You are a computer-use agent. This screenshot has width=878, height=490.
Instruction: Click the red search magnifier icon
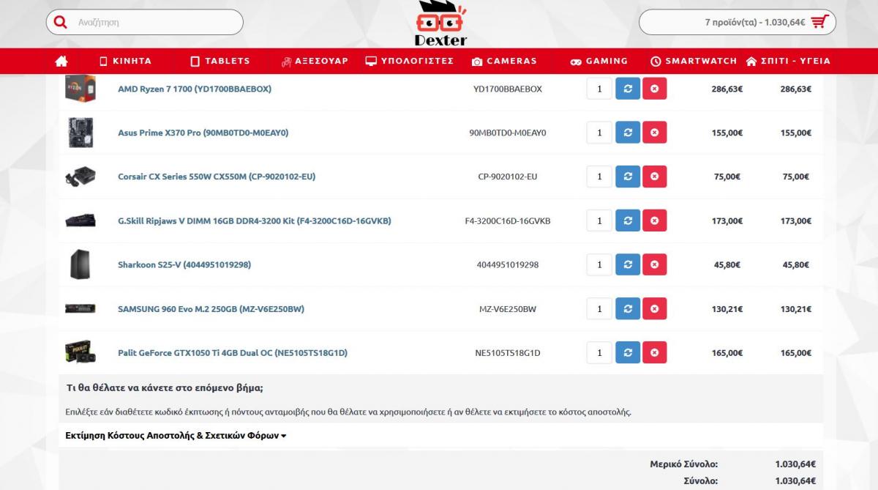61,23
